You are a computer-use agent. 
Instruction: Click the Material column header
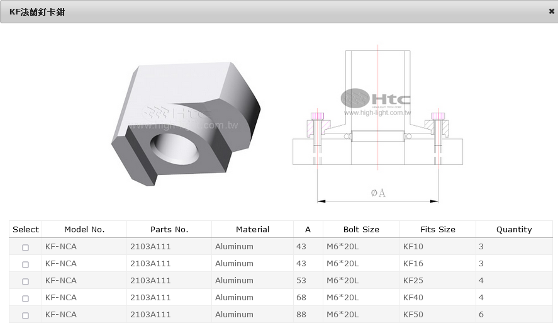pyautogui.click(x=252, y=230)
